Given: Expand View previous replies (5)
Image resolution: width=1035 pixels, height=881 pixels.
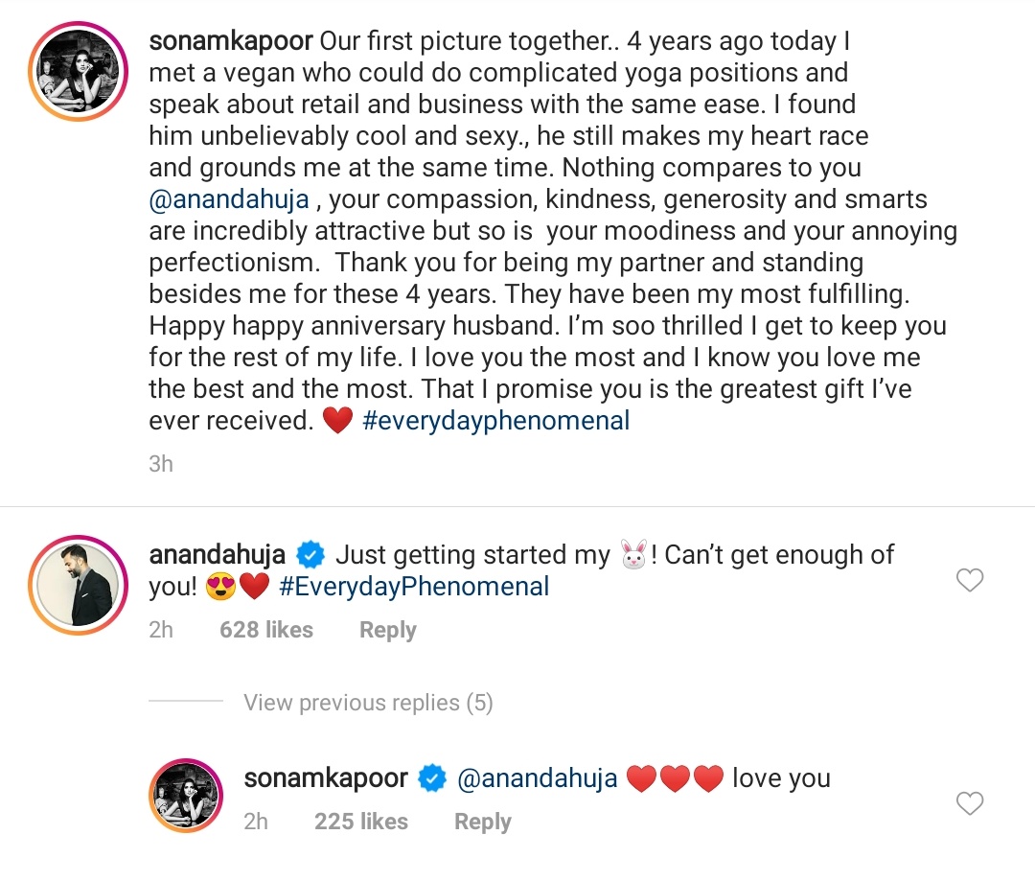Looking at the screenshot, I should (x=367, y=703).
